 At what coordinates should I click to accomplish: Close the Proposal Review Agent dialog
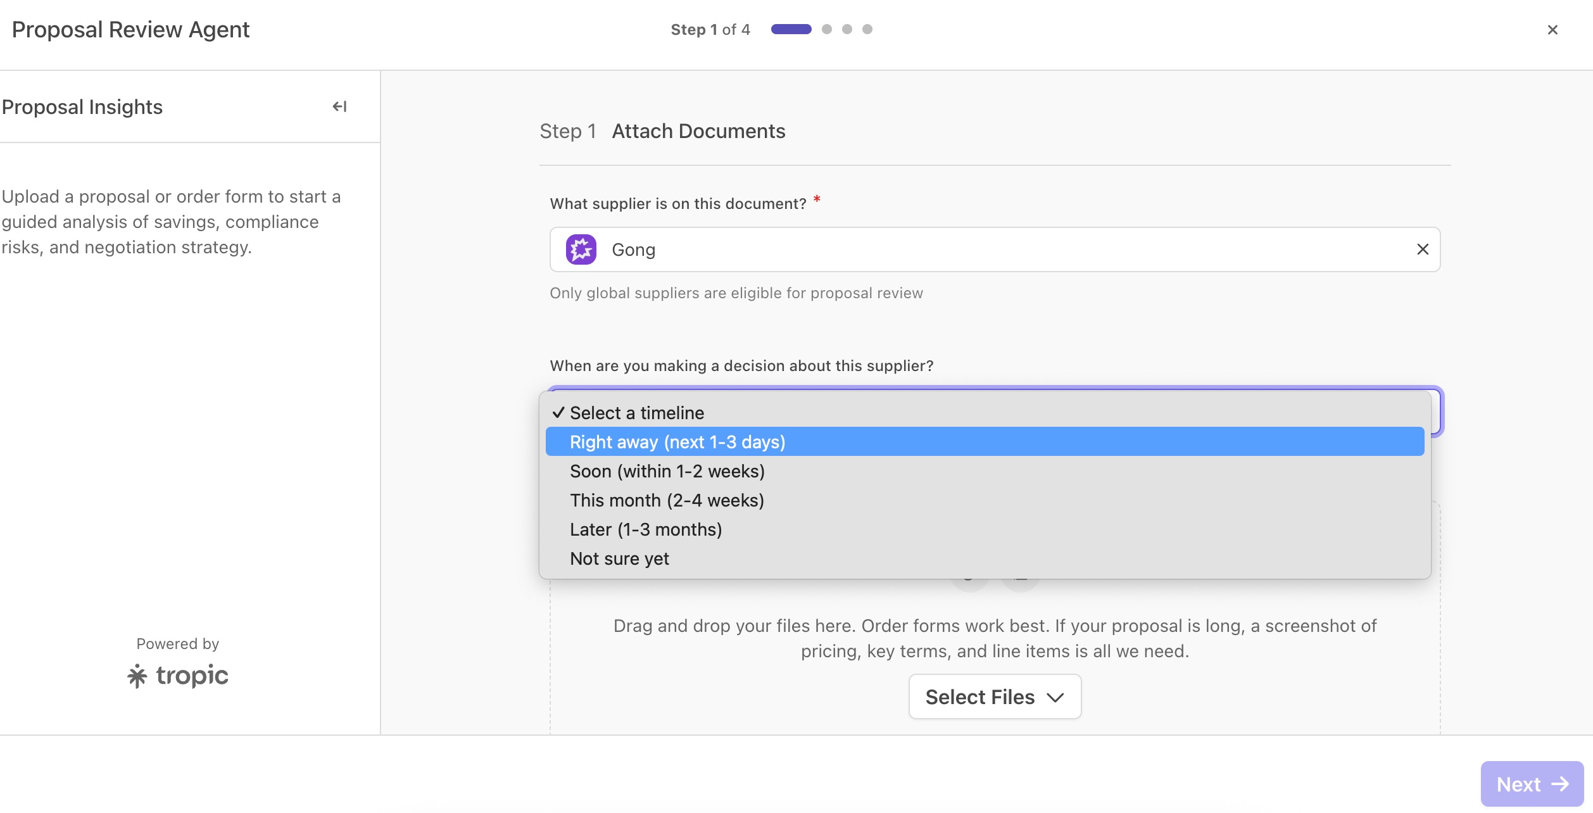tap(1552, 30)
